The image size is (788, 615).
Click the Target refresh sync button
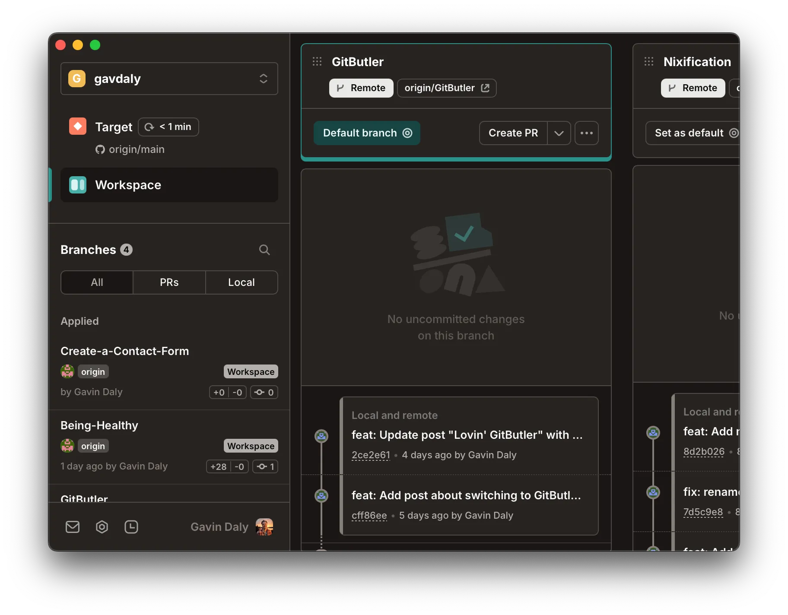tap(168, 127)
